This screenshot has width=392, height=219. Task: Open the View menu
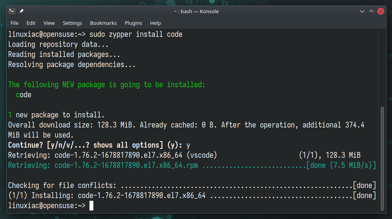pos(49,23)
